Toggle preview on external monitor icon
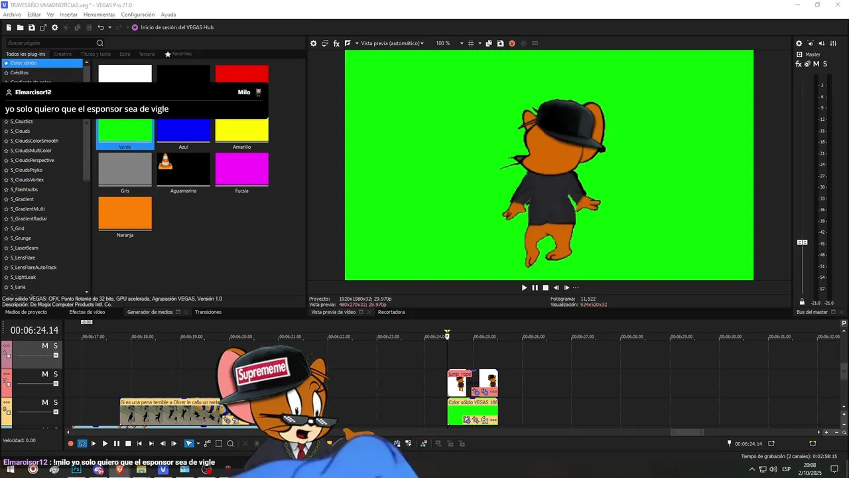The image size is (849, 478). (325, 43)
